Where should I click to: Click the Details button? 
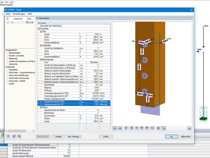click(x=59, y=136)
